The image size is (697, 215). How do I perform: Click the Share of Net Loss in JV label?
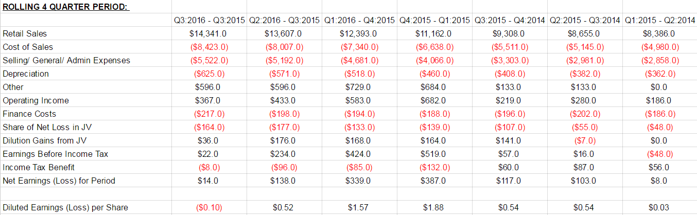(x=41, y=128)
